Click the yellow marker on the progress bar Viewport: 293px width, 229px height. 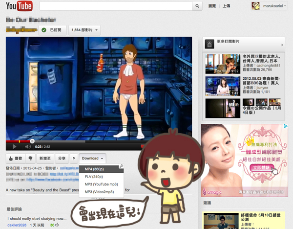click(x=20, y=141)
